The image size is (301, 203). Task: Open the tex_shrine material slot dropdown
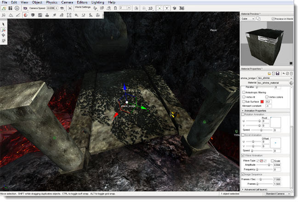pos(275,78)
